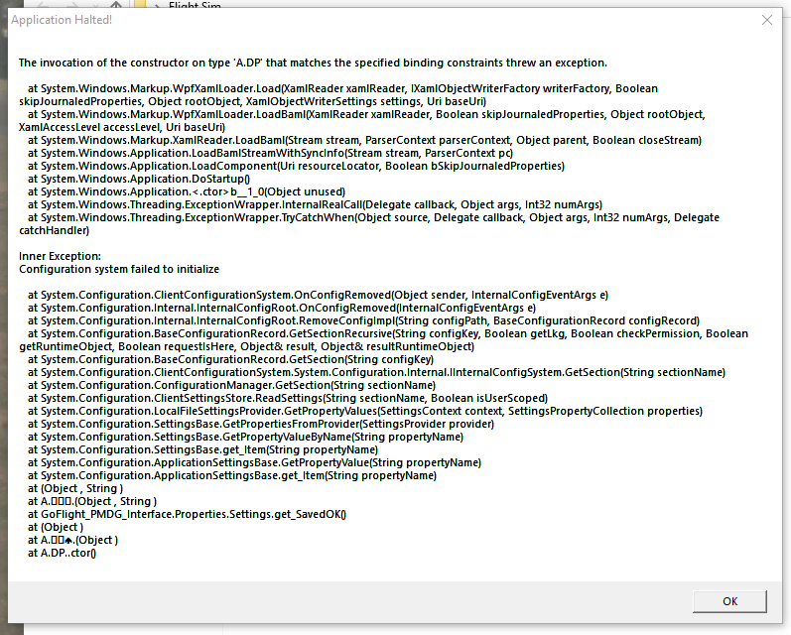Close the Application Halted dialog
The image size is (791, 635).
coord(766,20)
